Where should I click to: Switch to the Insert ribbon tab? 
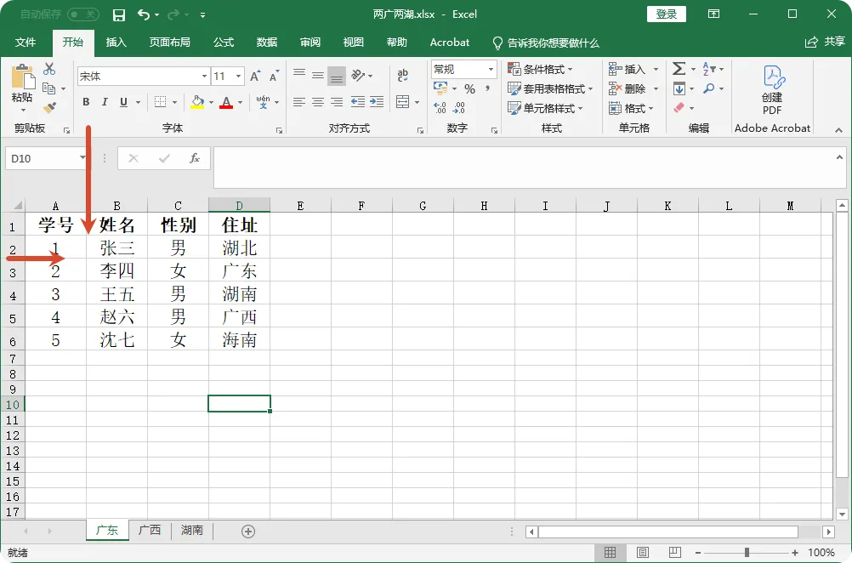point(116,43)
